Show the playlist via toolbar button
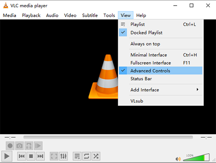Image resolution: width=216 pixels, height=163 pixels. coord(77,156)
